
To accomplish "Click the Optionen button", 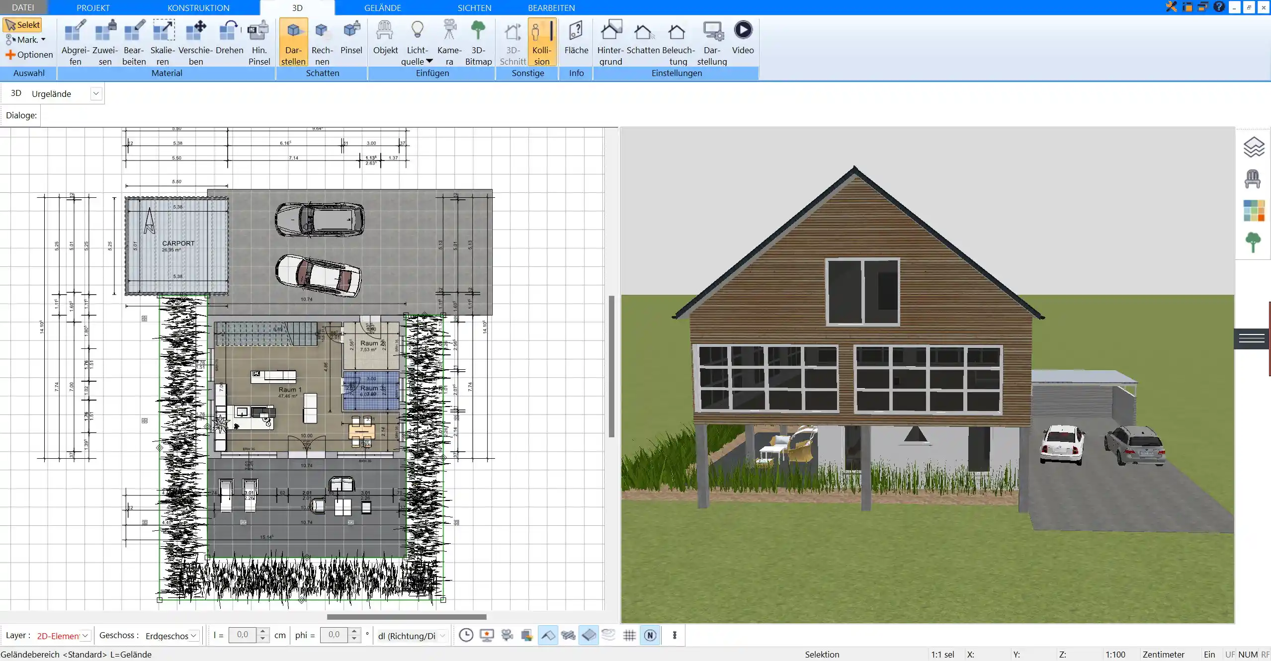I will [x=29, y=55].
